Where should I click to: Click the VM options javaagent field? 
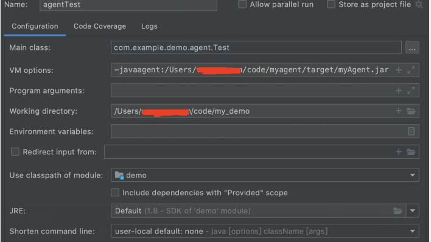click(x=265, y=70)
